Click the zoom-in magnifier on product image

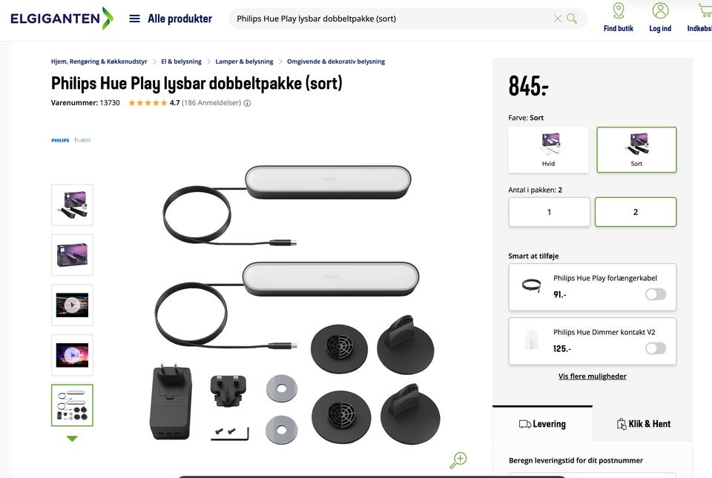coord(458,460)
